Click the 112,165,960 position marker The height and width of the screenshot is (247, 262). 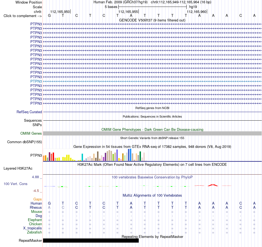pos(197,12)
